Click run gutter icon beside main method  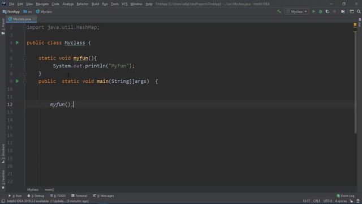tap(18, 81)
